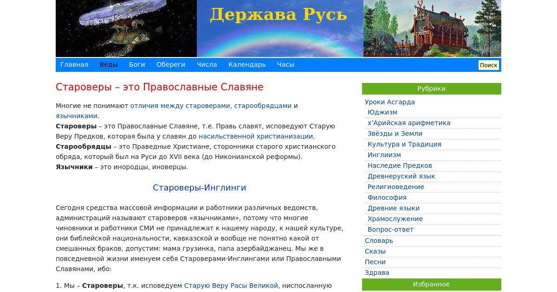Open the Главная menu item
Viewport: 557px width, 292px height.
tap(74, 64)
